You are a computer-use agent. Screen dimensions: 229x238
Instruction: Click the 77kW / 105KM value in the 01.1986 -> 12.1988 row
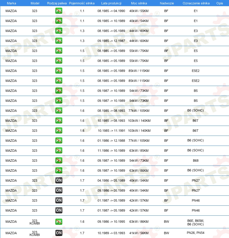139,141
